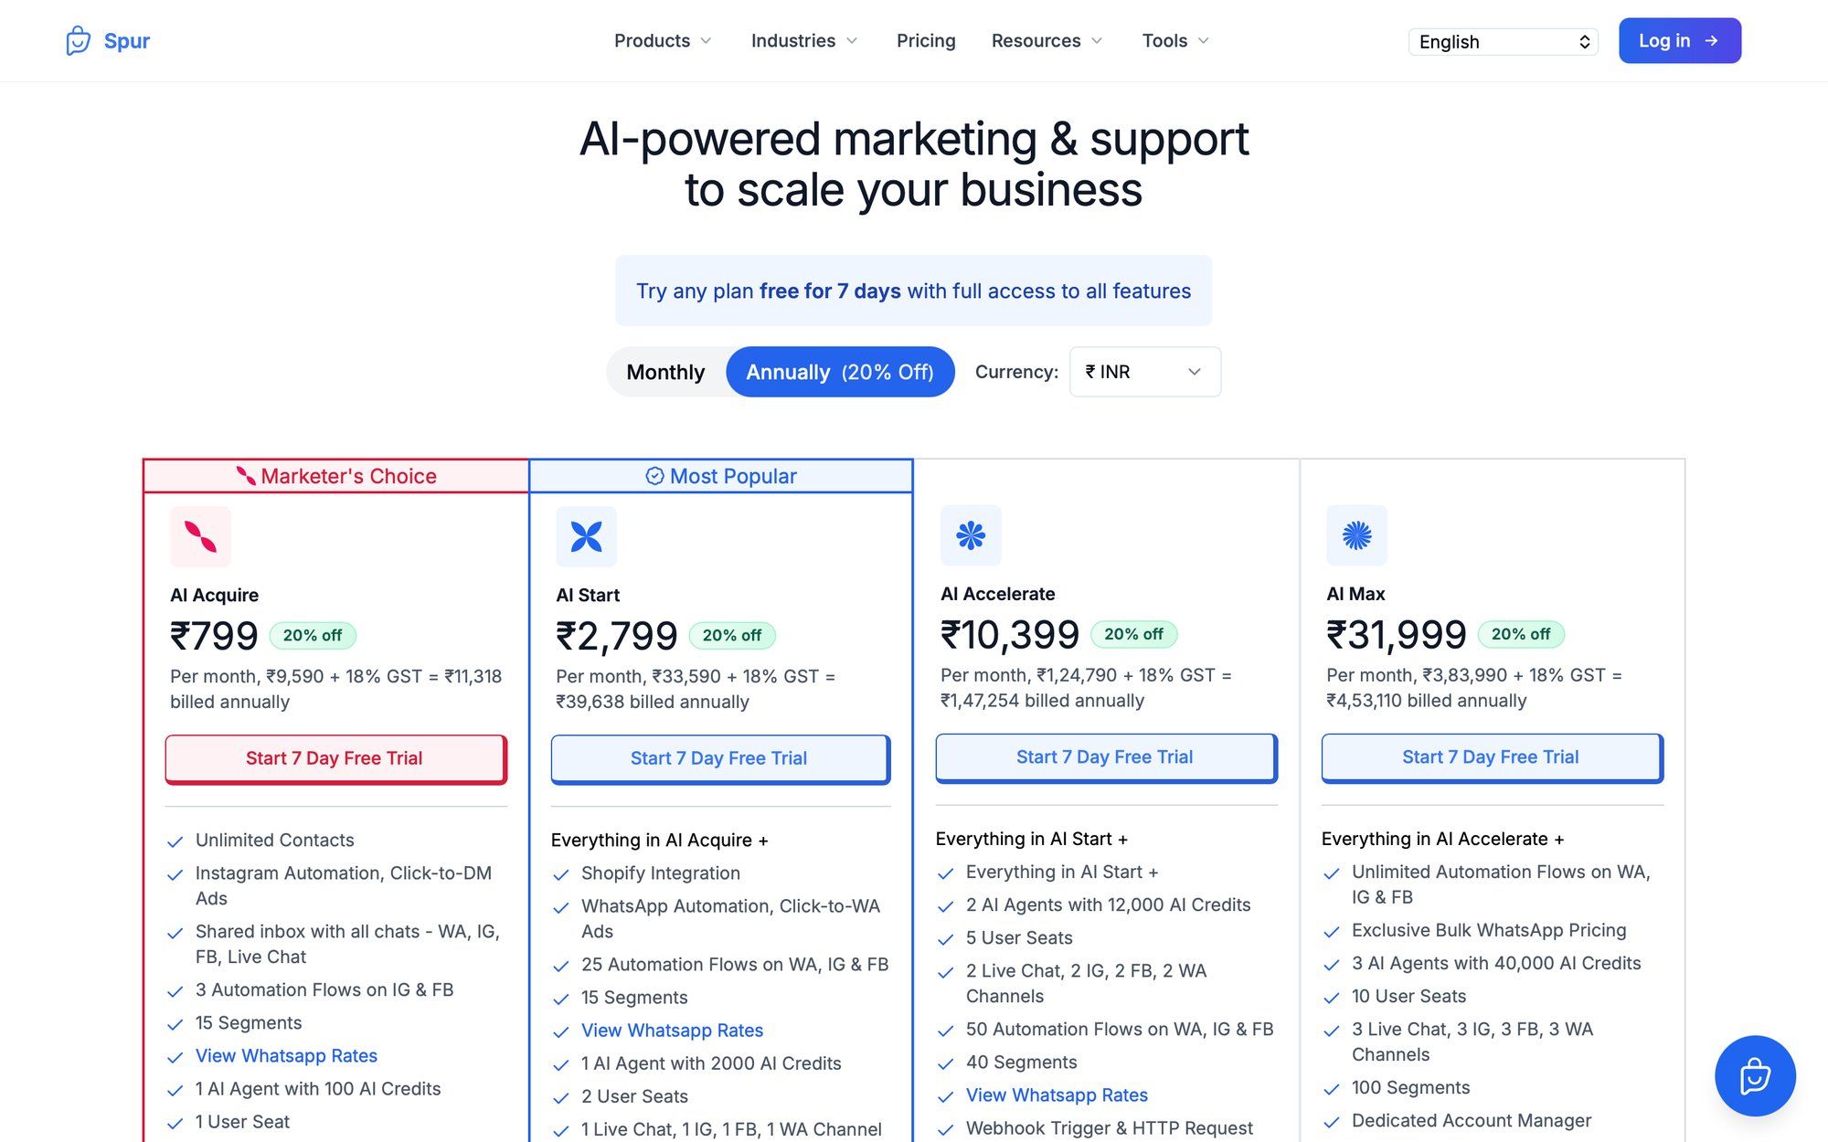Image resolution: width=1828 pixels, height=1142 pixels.
Task: Switch billing to Monthly
Action: tap(665, 372)
